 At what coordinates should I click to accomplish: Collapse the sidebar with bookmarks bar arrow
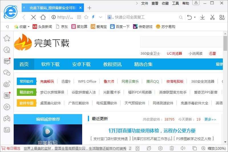[7, 27]
